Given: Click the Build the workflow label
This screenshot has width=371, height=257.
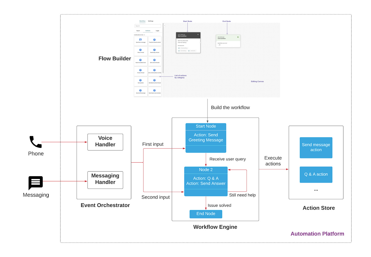Looking at the screenshot, I should [230, 107].
